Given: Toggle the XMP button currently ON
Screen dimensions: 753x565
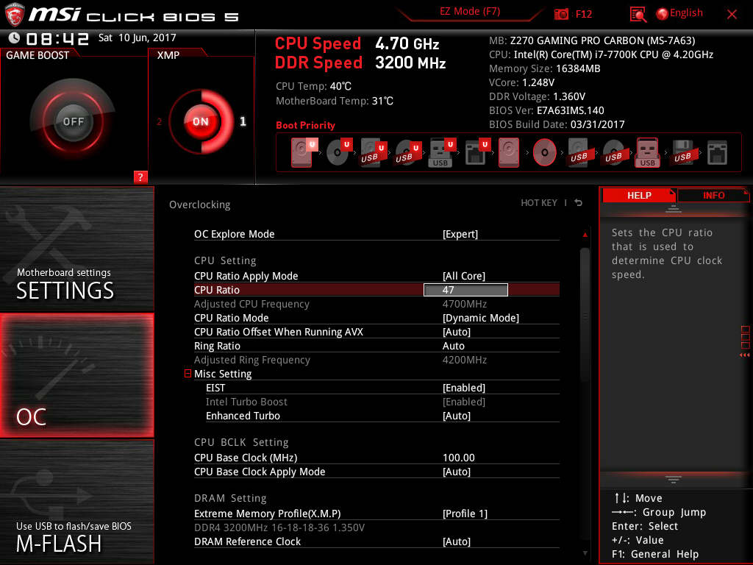Looking at the screenshot, I should coord(201,121).
